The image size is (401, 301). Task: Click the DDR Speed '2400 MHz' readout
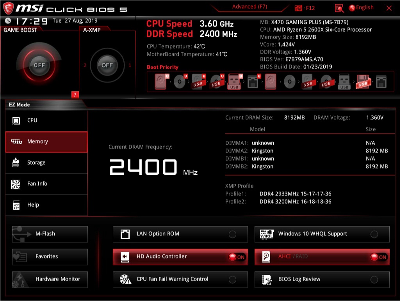(218, 34)
